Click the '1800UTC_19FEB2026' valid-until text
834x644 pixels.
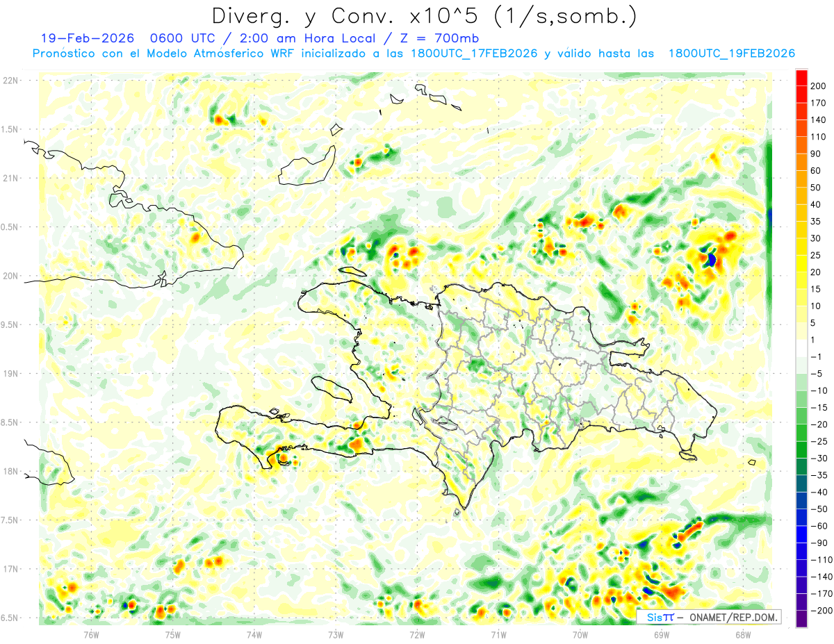click(731, 54)
